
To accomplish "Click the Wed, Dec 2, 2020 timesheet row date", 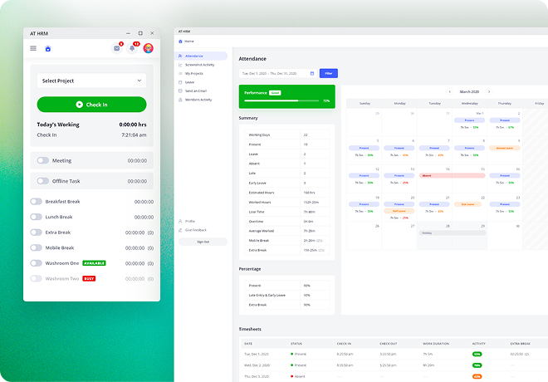I will click(257, 365).
